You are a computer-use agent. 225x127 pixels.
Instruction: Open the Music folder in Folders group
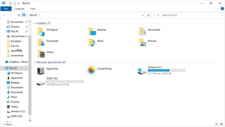92,43
